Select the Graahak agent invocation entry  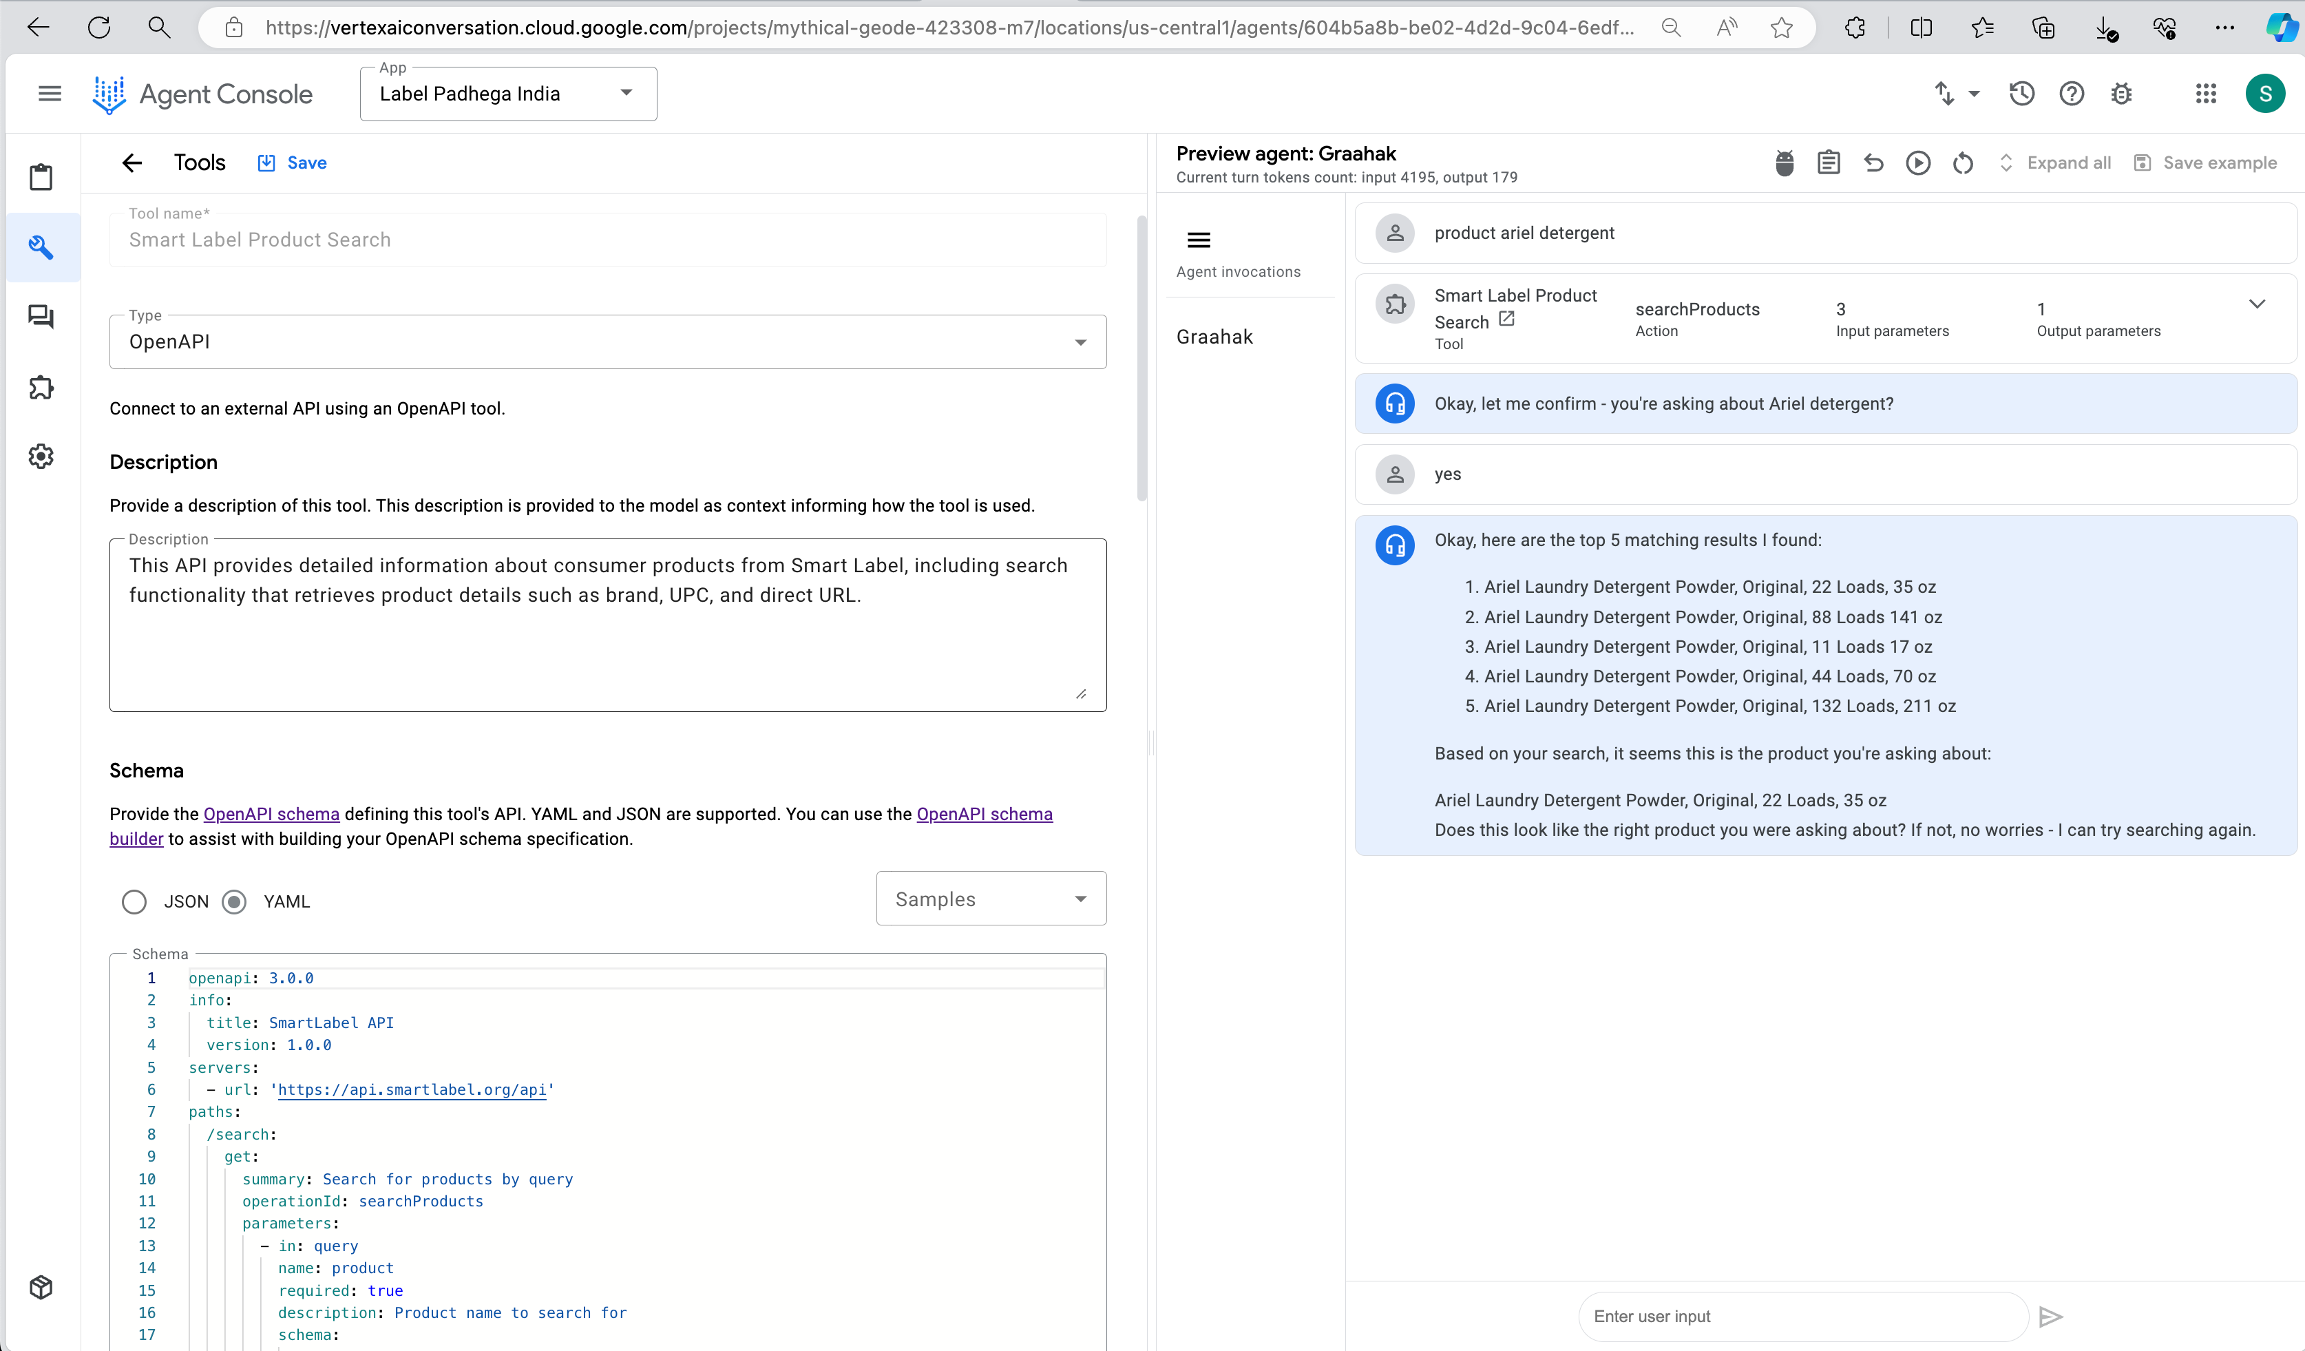(x=1214, y=337)
